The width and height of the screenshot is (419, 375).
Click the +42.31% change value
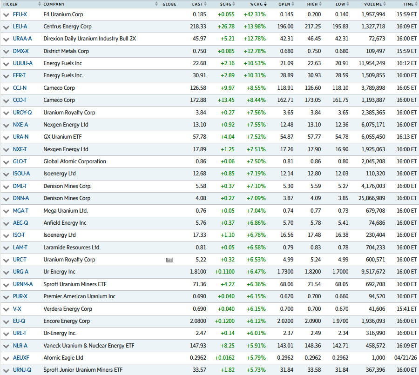pyautogui.click(x=255, y=14)
